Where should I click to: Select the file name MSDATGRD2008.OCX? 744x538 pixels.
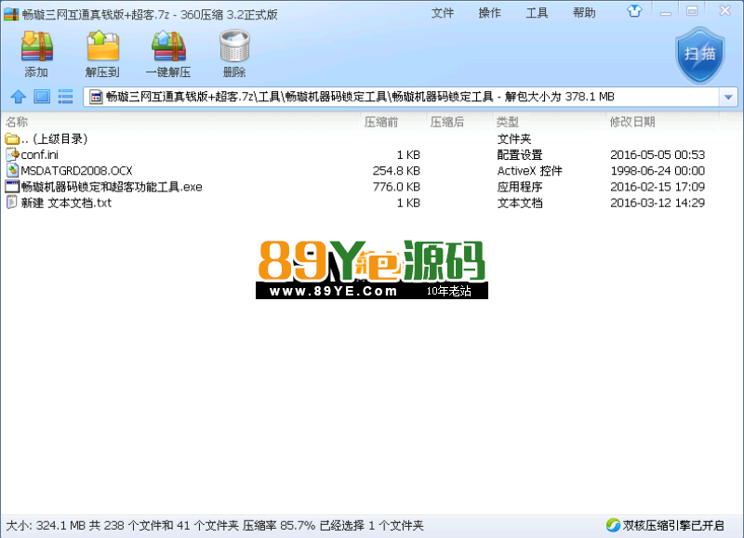tap(77, 171)
